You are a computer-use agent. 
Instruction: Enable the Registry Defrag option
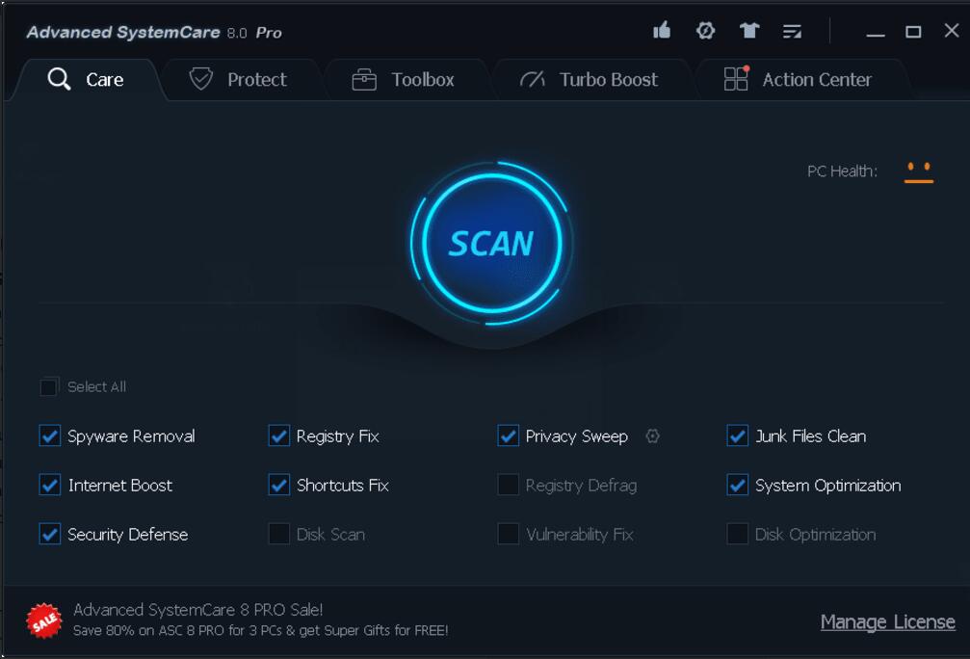508,486
